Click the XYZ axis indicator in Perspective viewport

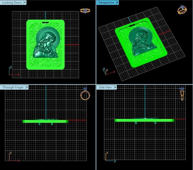[x=109, y=71]
